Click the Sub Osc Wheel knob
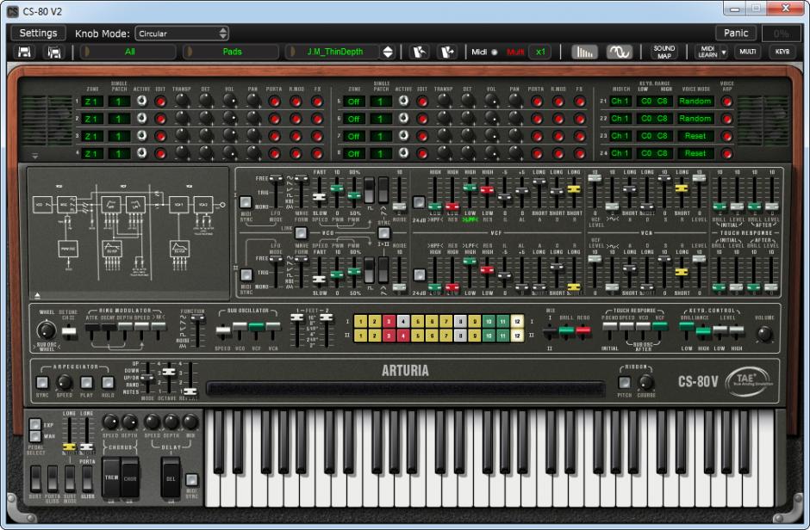Image resolution: width=810 pixels, height=530 pixels. pyautogui.click(x=47, y=330)
